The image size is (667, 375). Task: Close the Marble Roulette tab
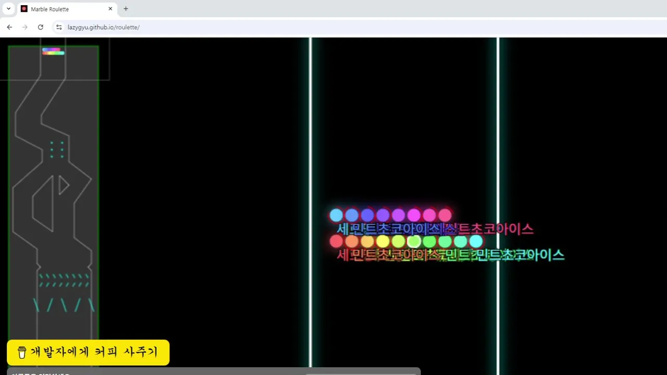(110, 9)
